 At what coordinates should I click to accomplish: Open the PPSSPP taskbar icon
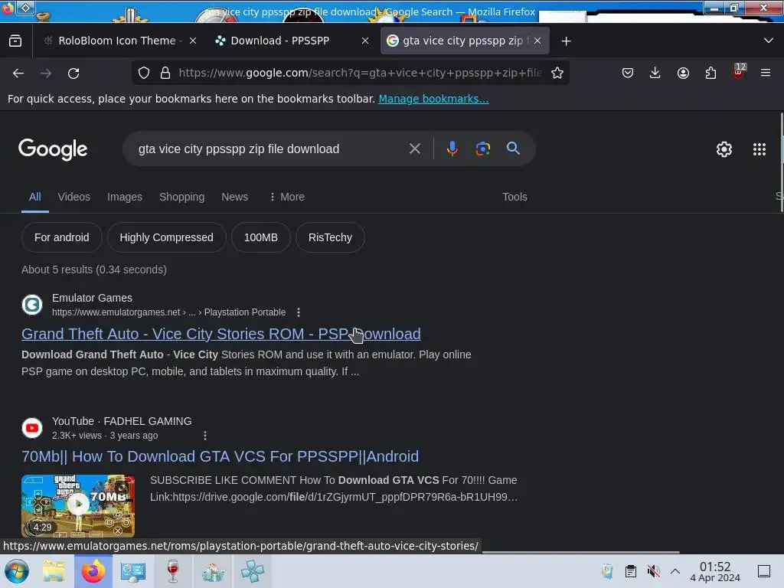(x=253, y=571)
